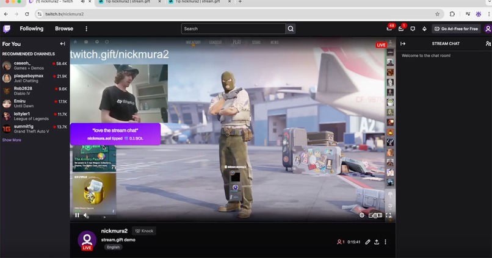Click the English language tag

114,247
